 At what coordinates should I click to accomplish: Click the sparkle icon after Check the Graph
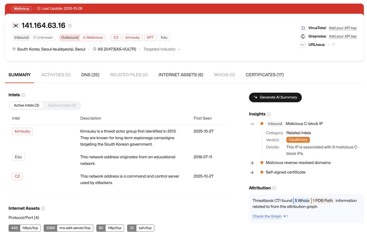tap(284, 216)
